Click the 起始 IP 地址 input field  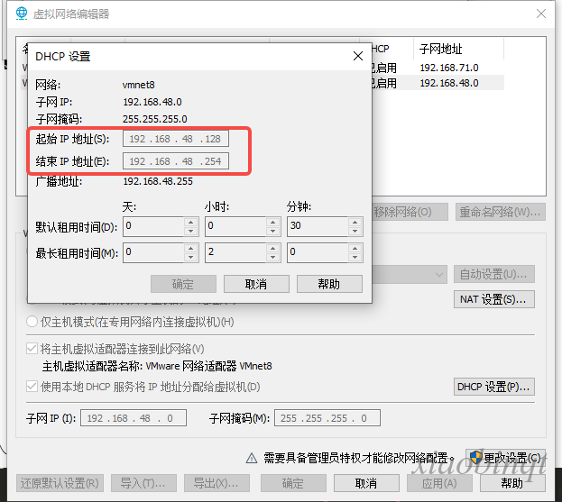(177, 139)
